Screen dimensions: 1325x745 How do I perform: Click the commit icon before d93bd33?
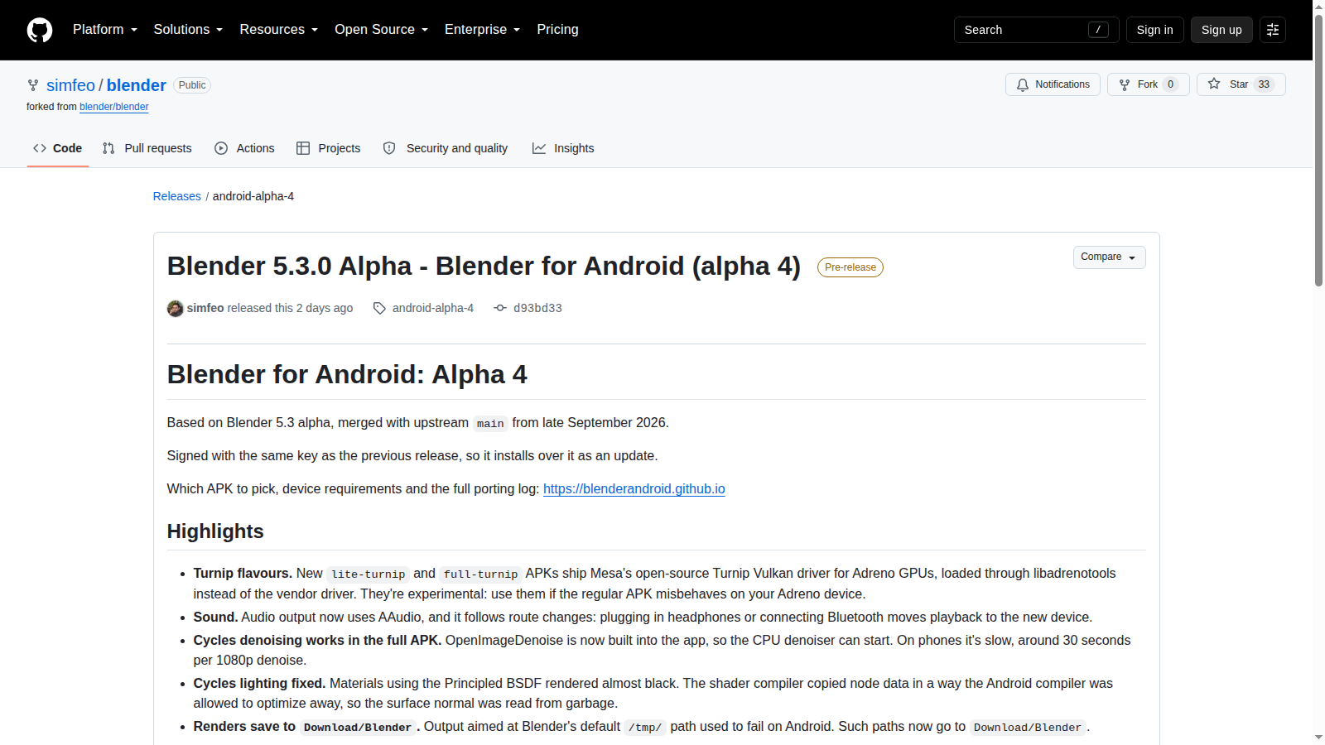click(500, 308)
